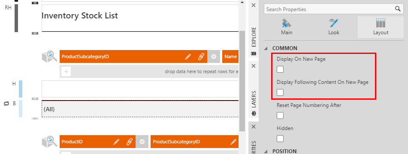Edit the lower ProductSubcategoryID field pencil
This screenshot has width=408, height=154.
tap(233, 142)
